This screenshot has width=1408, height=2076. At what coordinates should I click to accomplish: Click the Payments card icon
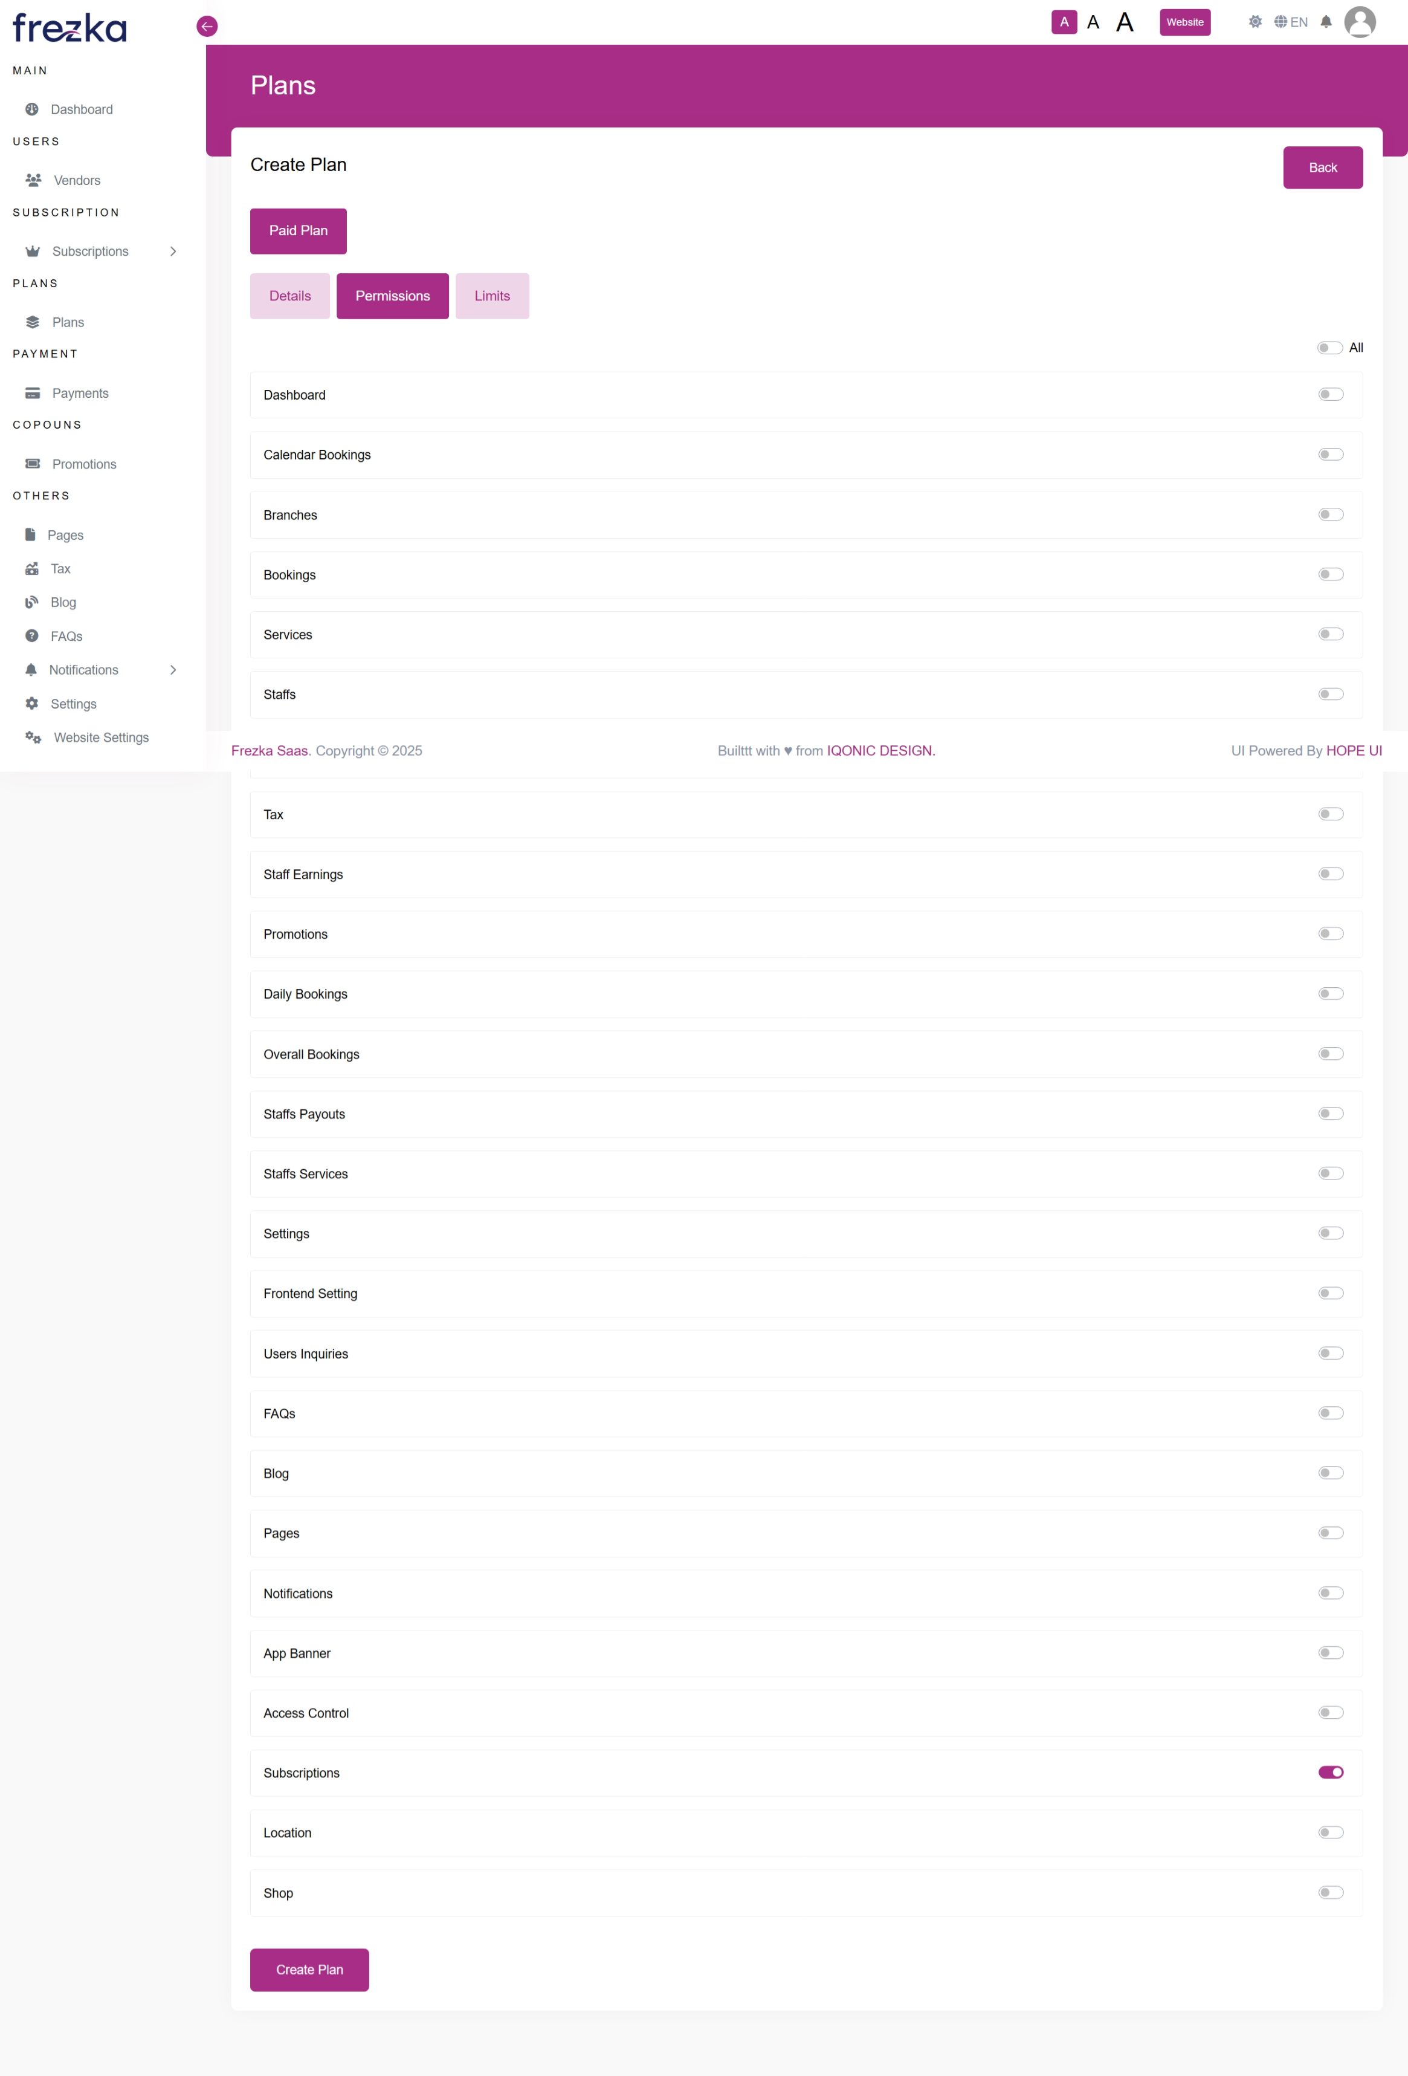[33, 393]
